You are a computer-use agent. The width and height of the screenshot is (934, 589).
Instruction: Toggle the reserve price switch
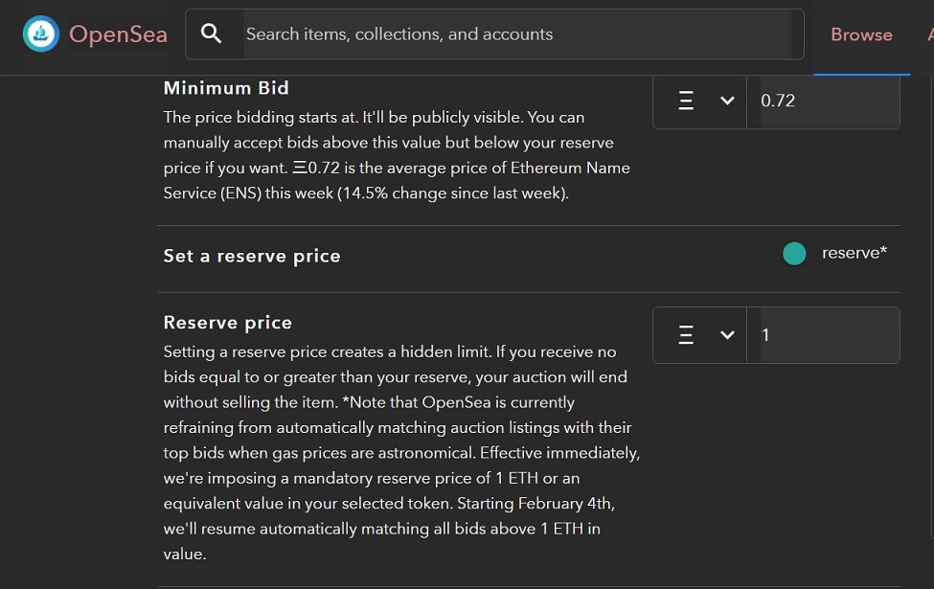(x=794, y=254)
